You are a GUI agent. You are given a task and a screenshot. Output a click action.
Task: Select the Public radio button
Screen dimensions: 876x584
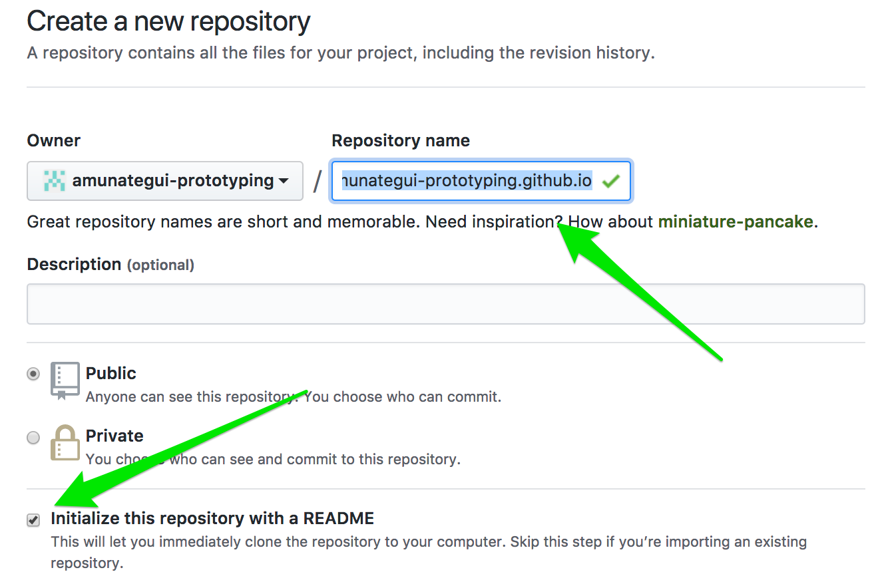[33, 374]
